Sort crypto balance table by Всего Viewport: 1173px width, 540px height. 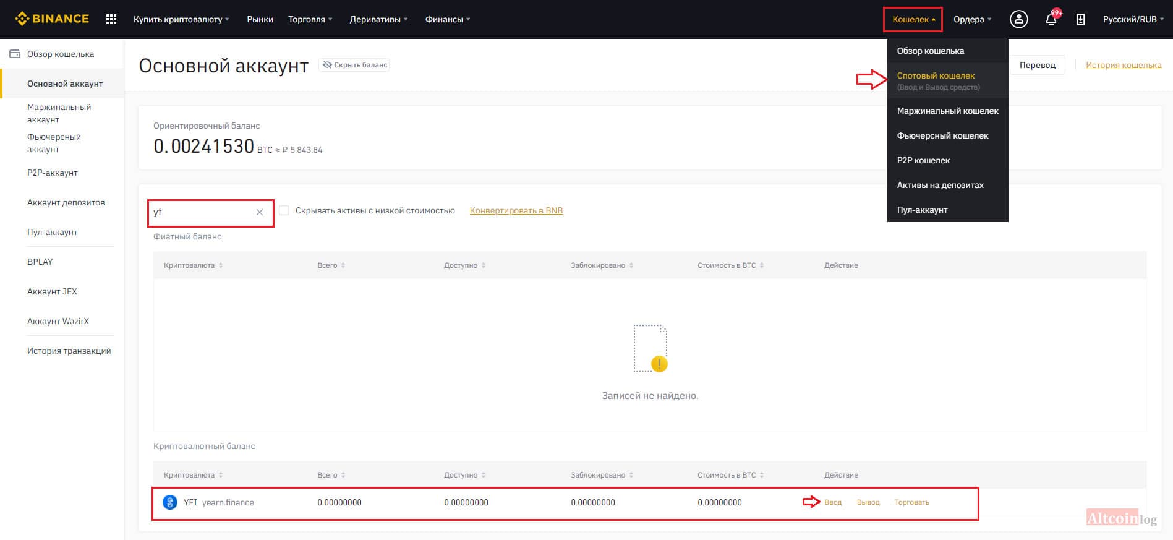(x=331, y=475)
